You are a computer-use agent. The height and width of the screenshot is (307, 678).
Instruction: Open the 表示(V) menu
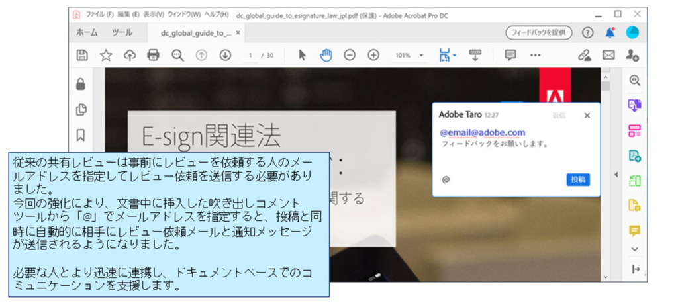coord(154,15)
